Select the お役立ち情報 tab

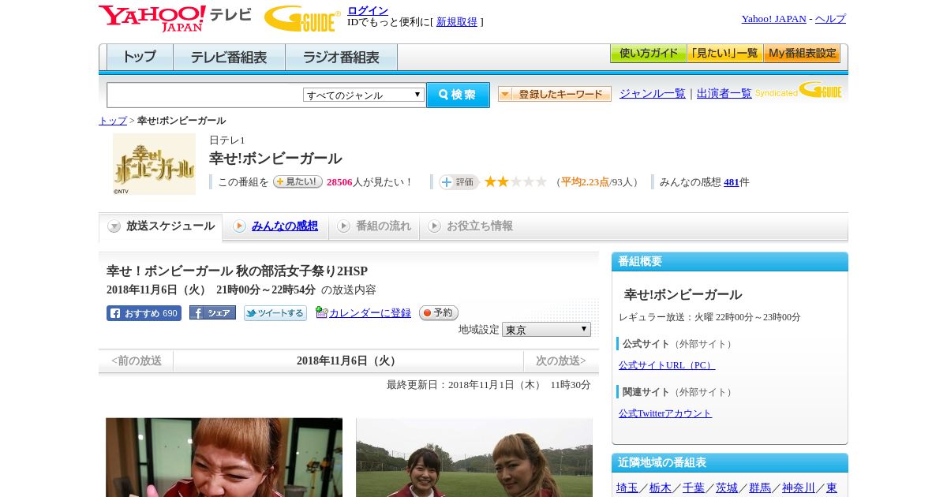coord(470,226)
